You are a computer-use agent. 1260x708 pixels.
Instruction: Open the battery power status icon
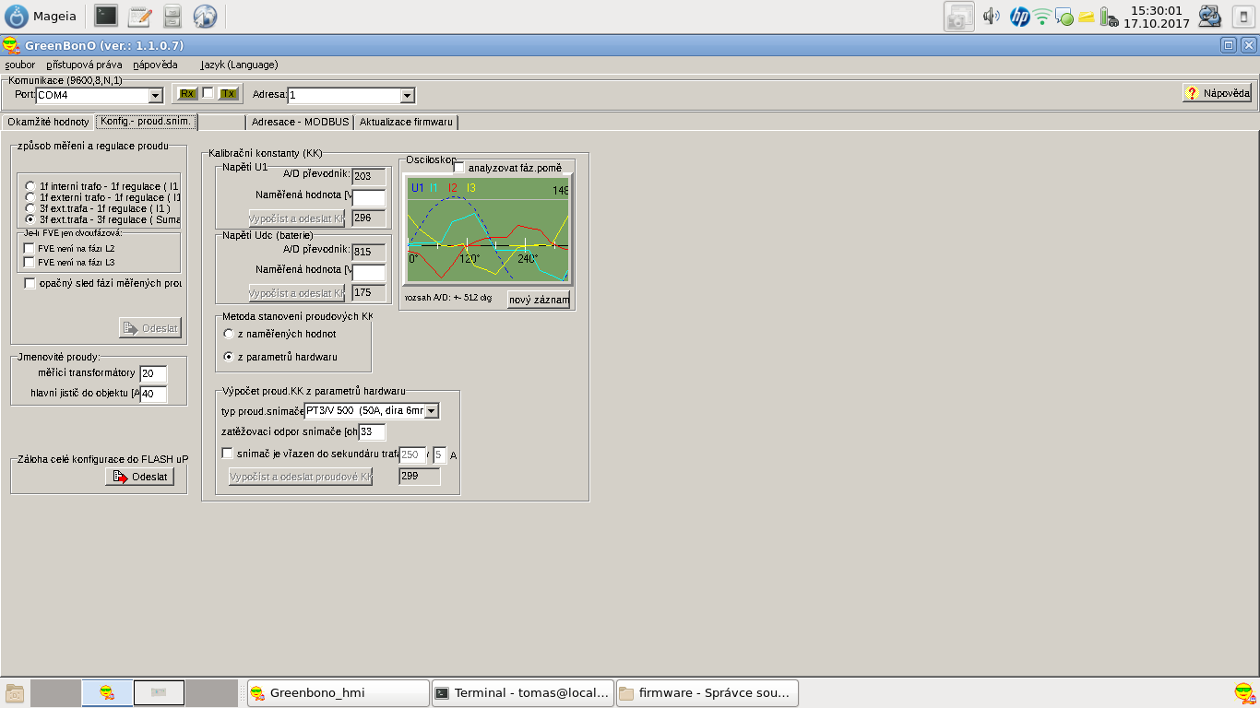1109,16
